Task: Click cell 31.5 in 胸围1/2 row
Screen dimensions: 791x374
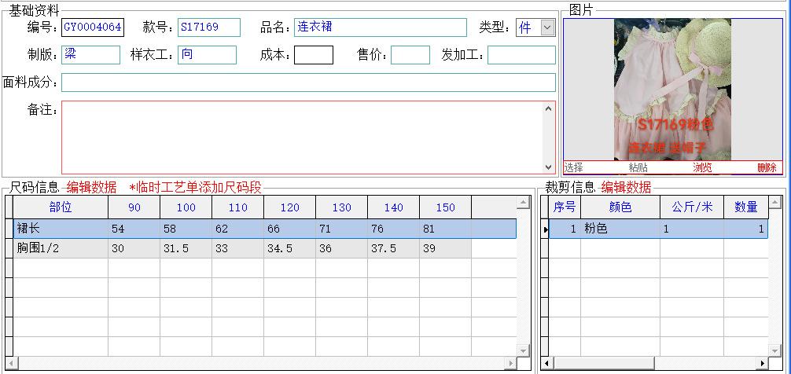Action: coord(186,248)
